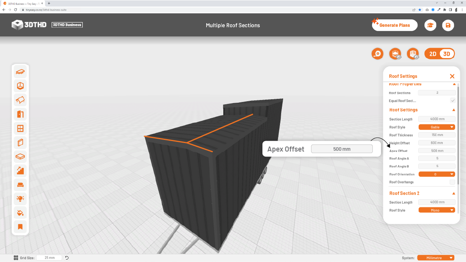Edit first Section Length 4000 mm field
Screen dimensions: 466x262
[437, 119]
